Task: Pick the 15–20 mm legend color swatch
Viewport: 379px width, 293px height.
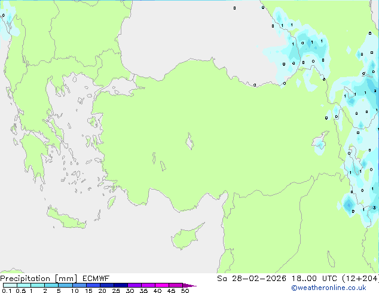Action: tap(93, 285)
